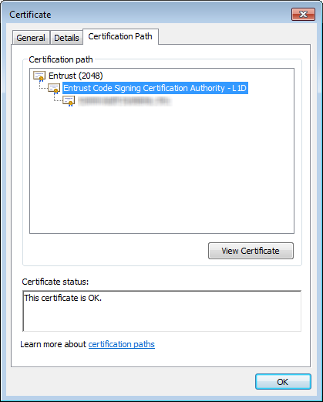Click the 'This certificate is OK.' status text
The width and height of the screenshot is (323, 402).
[63, 298]
